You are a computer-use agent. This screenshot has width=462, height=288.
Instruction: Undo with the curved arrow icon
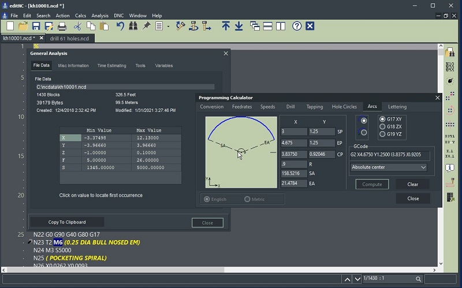[x=120, y=26]
